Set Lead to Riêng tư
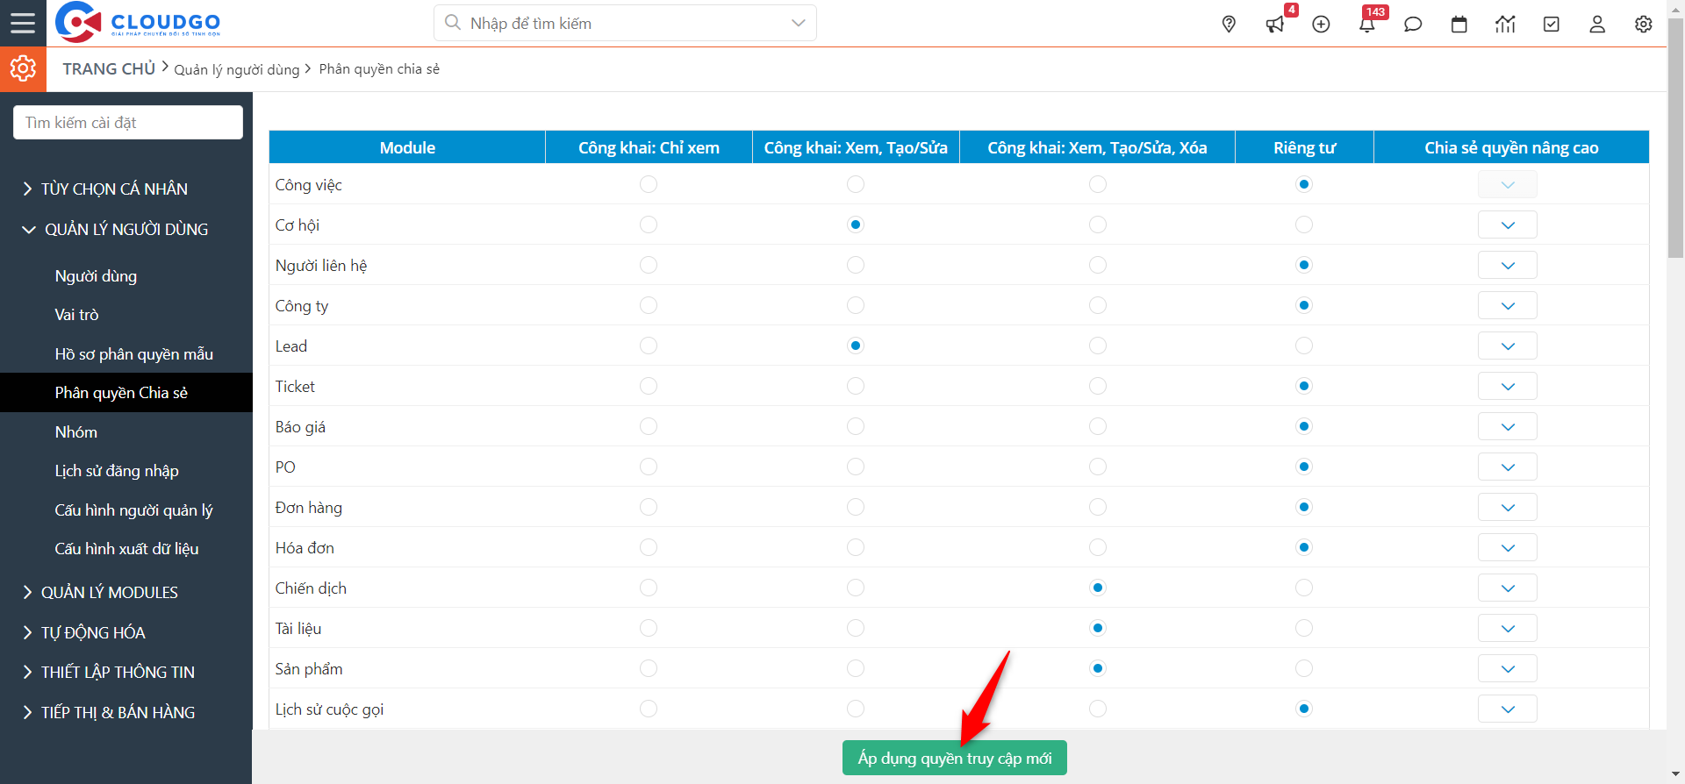This screenshot has width=1685, height=784. [x=1304, y=346]
